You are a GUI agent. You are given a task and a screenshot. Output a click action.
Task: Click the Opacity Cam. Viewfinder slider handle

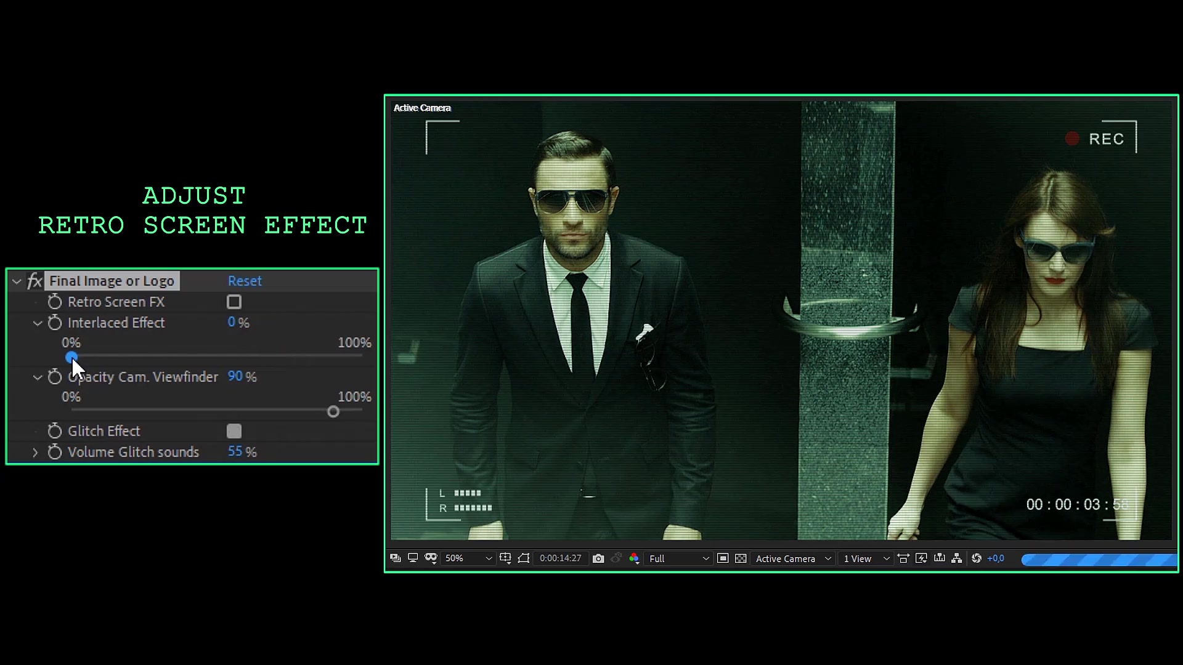[333, 411]
